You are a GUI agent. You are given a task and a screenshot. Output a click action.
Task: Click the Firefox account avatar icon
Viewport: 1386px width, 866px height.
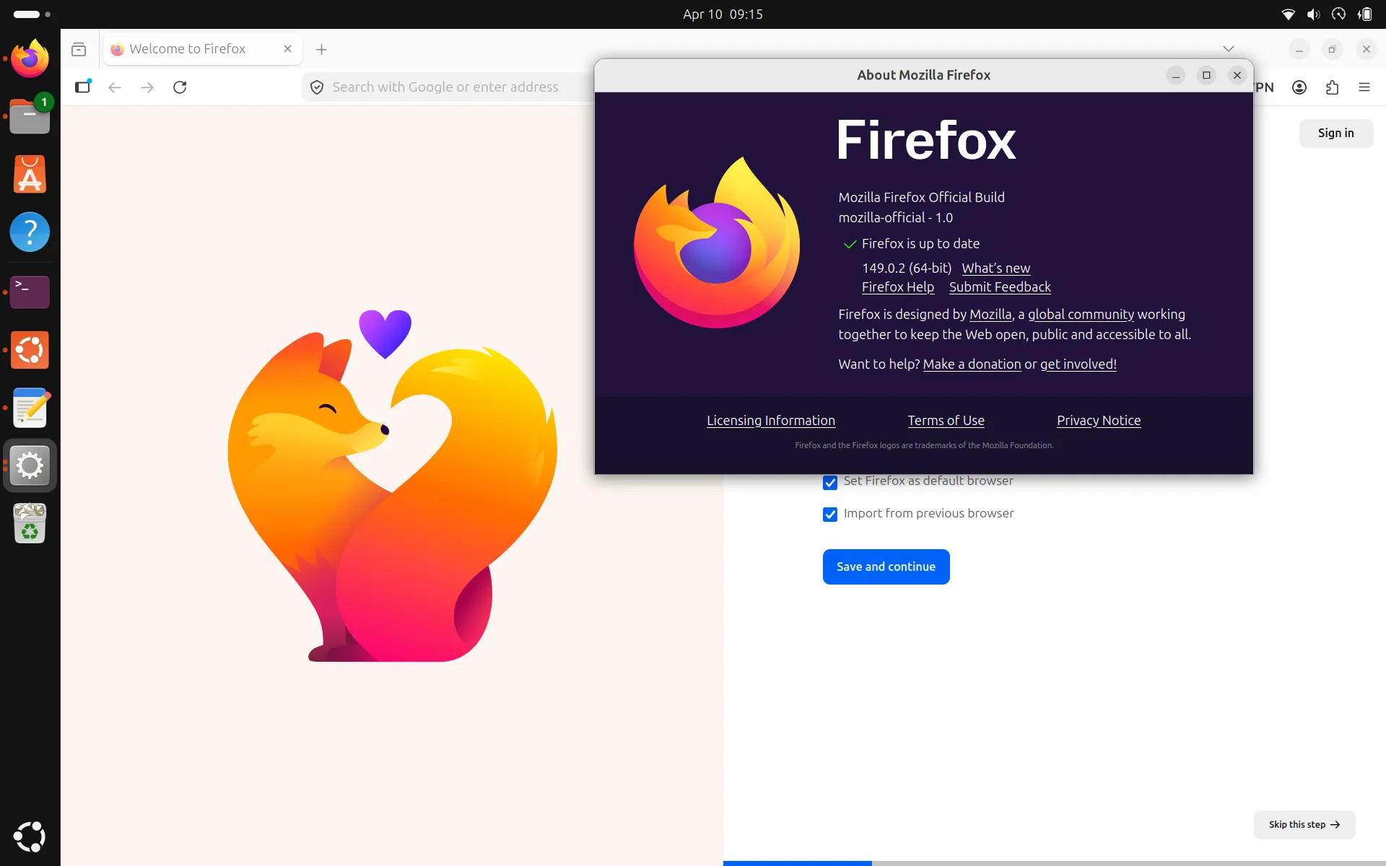(1299, 87)
